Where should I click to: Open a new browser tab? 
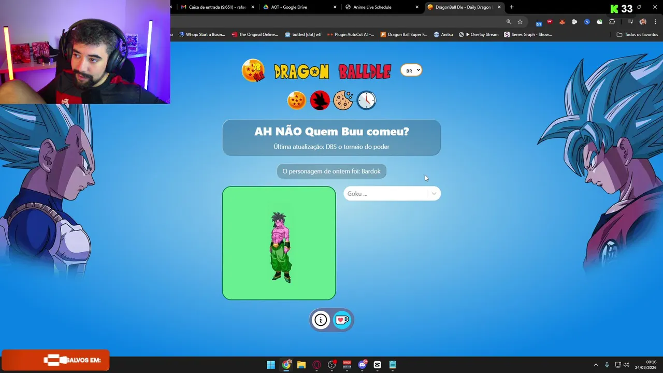coord(512,7)
